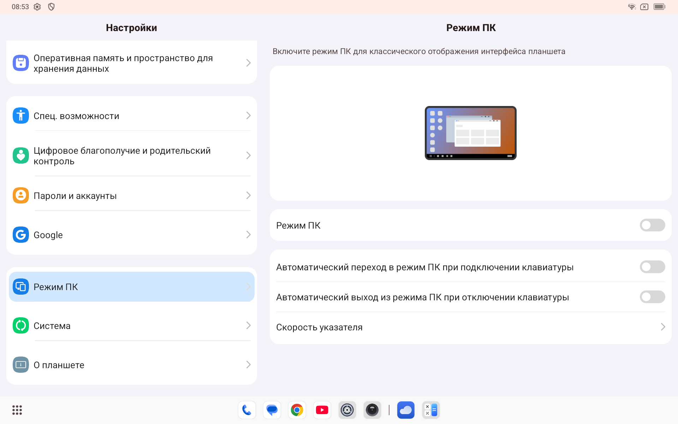This screenshot has height=424, width=678.
Task: Open the О планшете chevron arrow
Action: (248, 365)
